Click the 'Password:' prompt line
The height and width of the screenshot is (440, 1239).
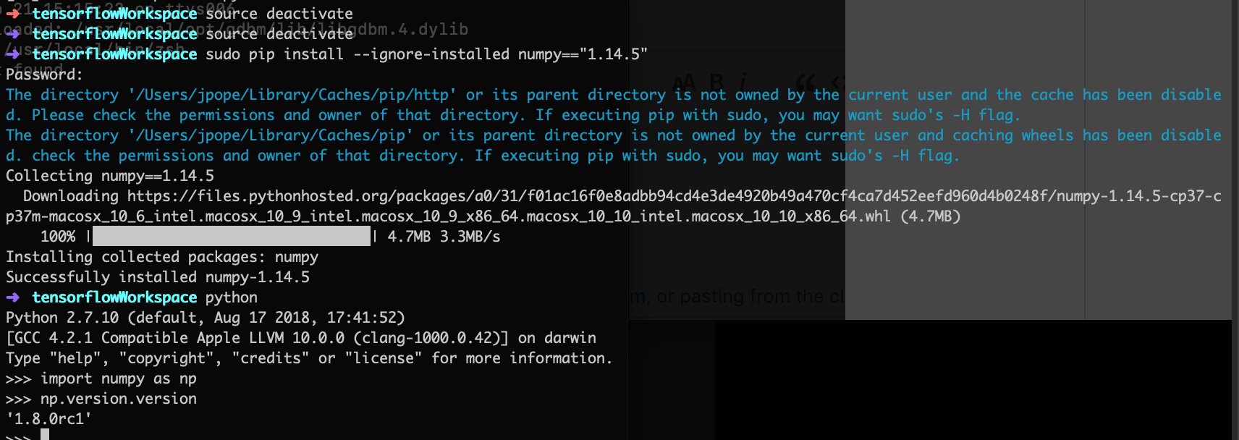[x=44, y=75]
